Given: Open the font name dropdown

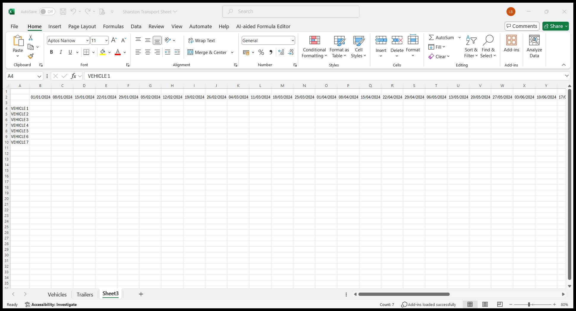Looking at the screenshot, I should (x=87, y=40).
